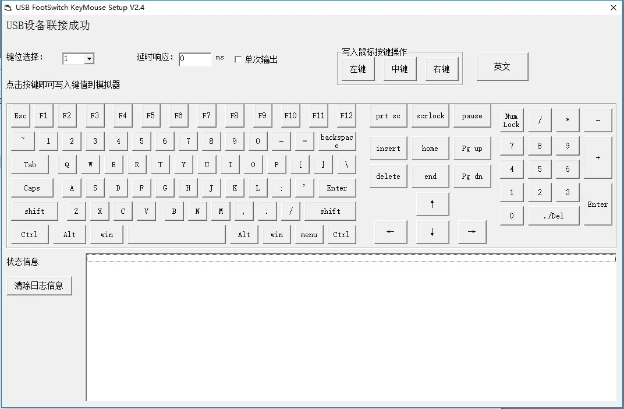This screenshot has height=409, width=624.
Task: Enable the 单次输出 checkbox
Action: (238, 59)
